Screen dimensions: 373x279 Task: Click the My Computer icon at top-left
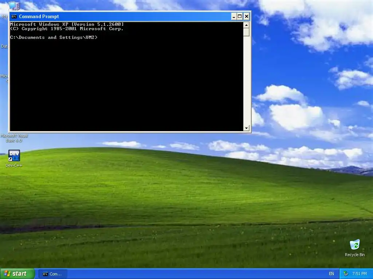tap(14, 5)
